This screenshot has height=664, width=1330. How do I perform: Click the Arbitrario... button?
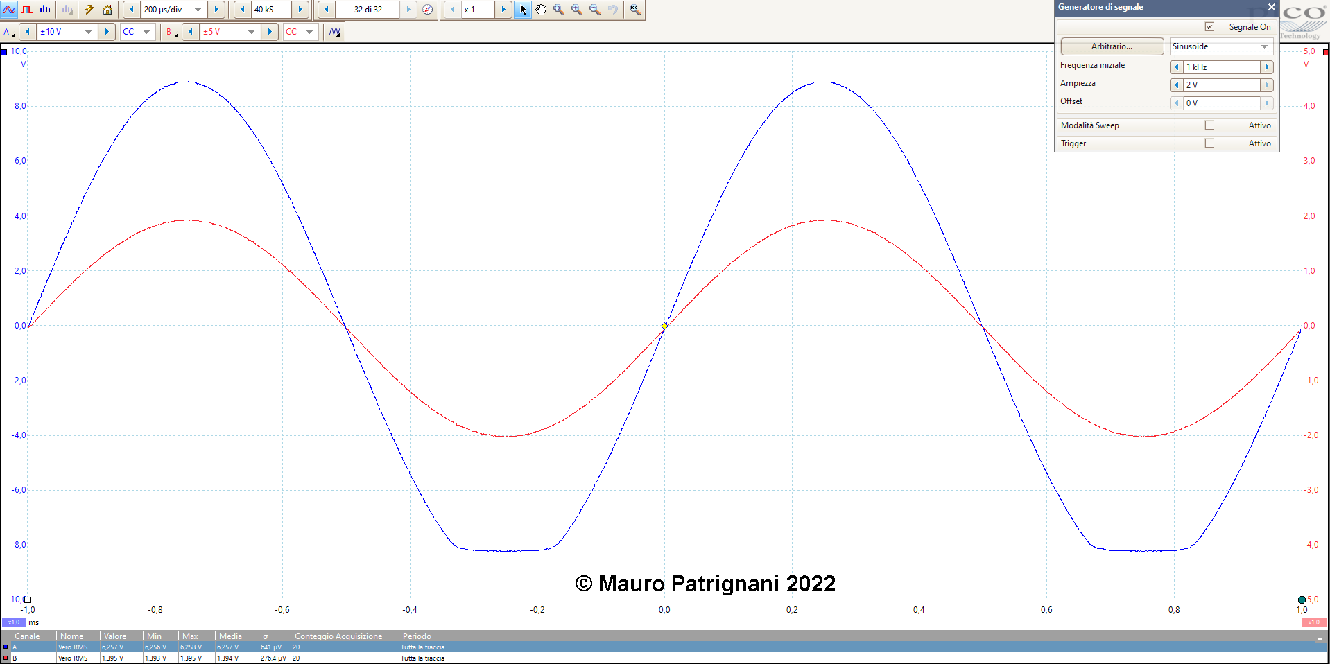click(1112, 46)
